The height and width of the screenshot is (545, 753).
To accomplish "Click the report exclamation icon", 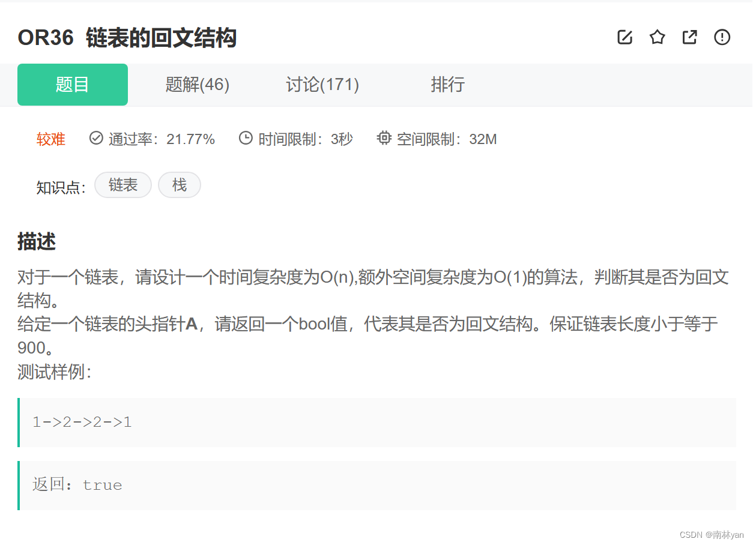I will pos(722,37).
